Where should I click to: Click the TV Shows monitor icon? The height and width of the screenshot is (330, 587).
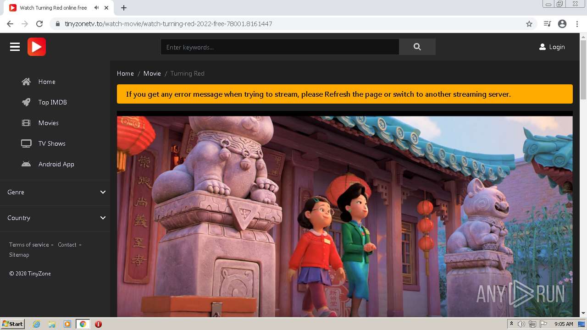coord(26,143)
